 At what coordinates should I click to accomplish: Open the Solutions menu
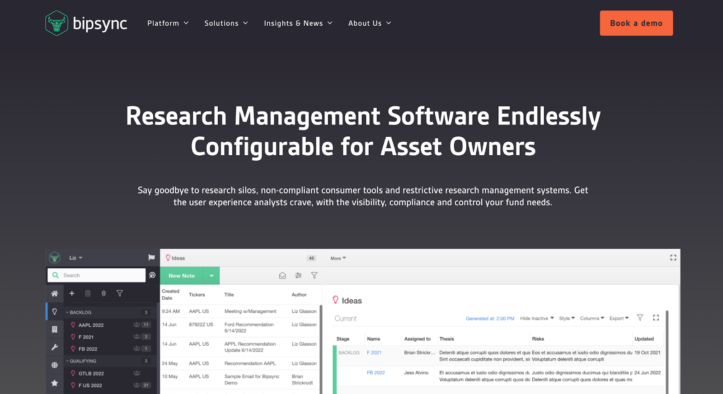tap(226, 23)
